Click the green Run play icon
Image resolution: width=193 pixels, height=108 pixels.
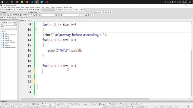pyautogui.click(x=33, y=10)
